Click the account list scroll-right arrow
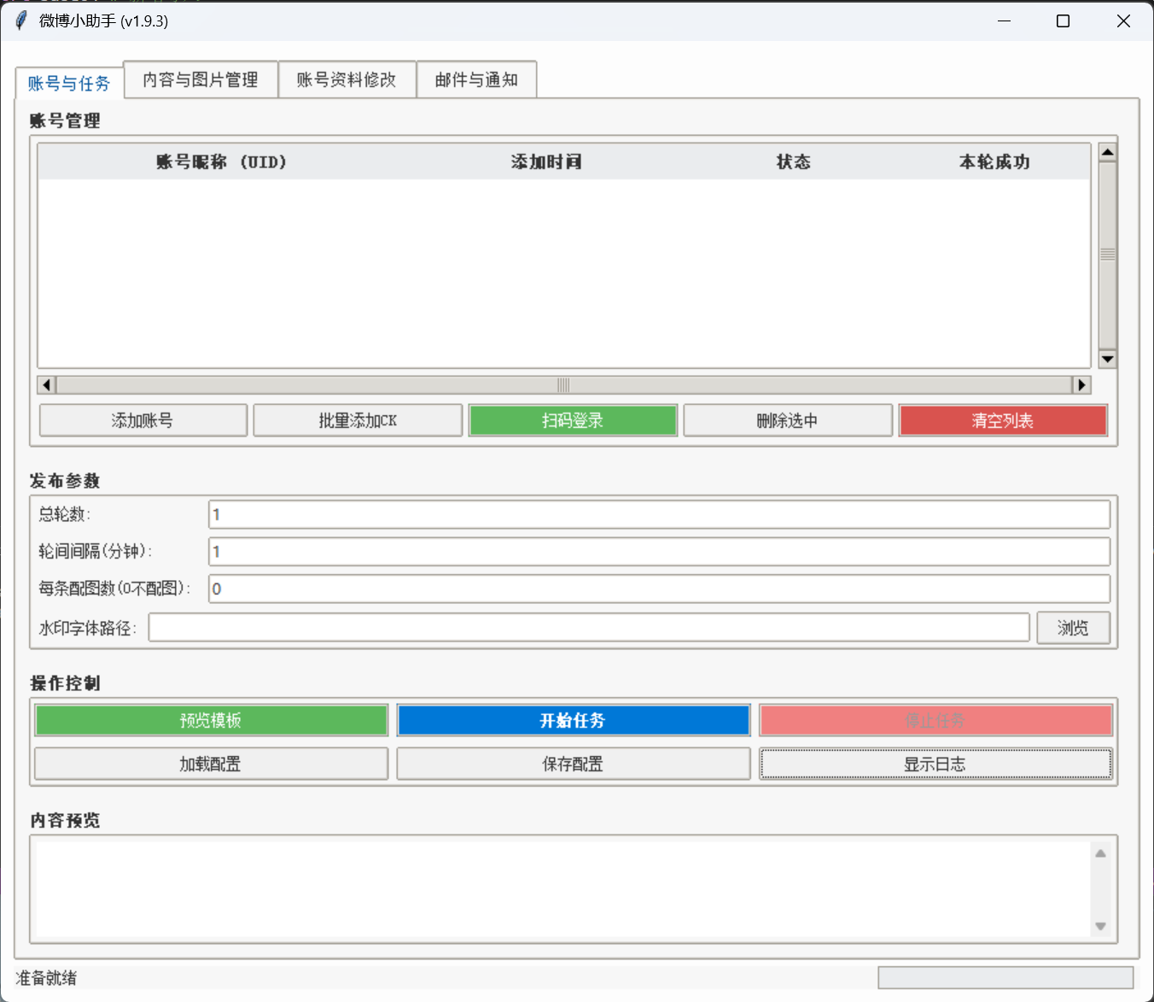 point(1082,384)
